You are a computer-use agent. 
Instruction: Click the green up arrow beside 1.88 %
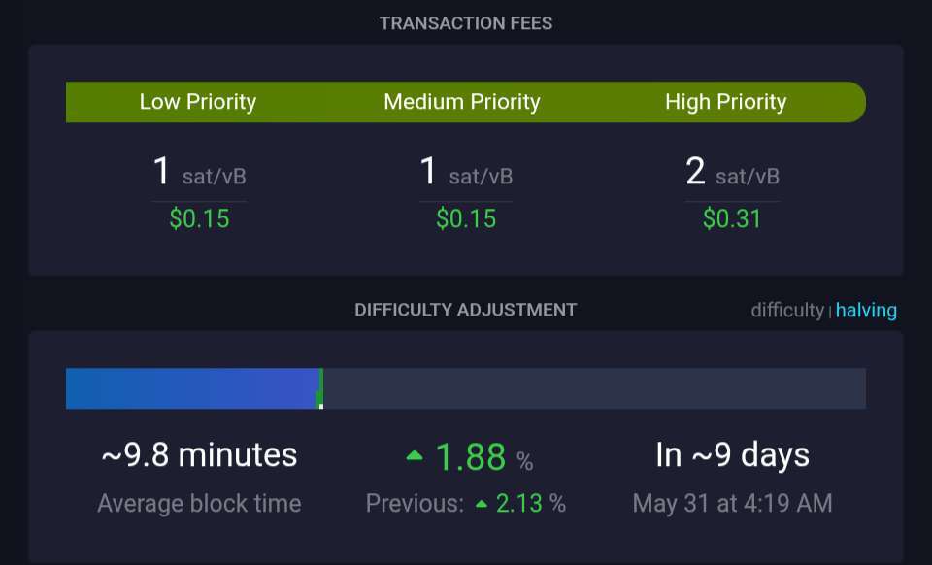pos(415,455)
